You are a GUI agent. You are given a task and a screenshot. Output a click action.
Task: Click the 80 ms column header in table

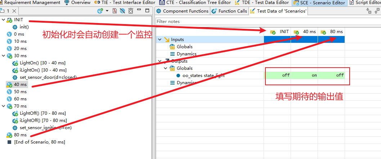pyautogui.click(x=331, y=32)
